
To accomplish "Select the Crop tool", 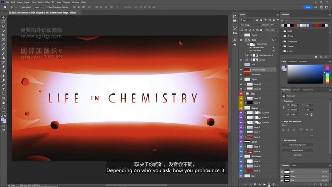I will tap(3, 35).
